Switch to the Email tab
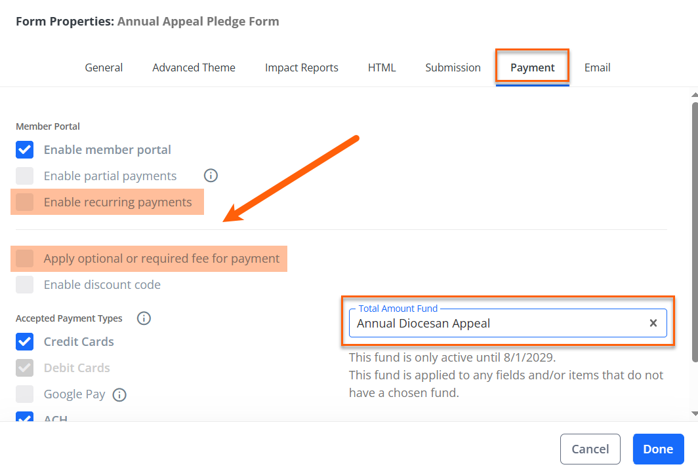698x473 pixels. tap(597, 67)
